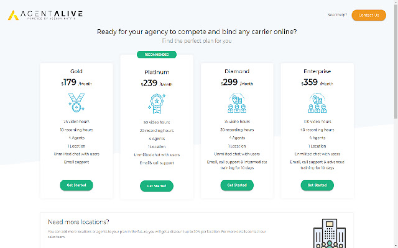Screen dimensions: 398x248
Task: Click the Diamond $299 price
Action: [236, 82]
